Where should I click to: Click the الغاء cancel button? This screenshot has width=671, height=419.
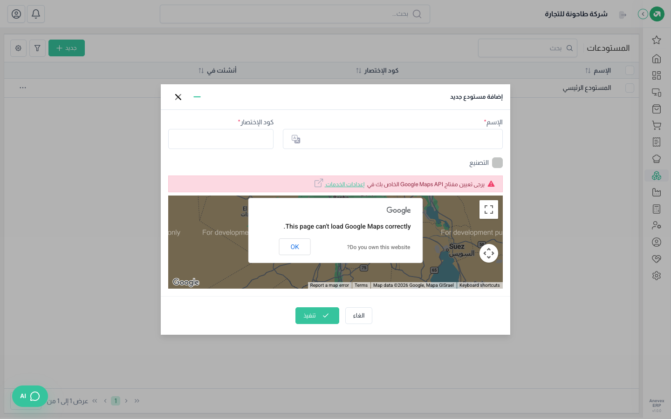359,316
